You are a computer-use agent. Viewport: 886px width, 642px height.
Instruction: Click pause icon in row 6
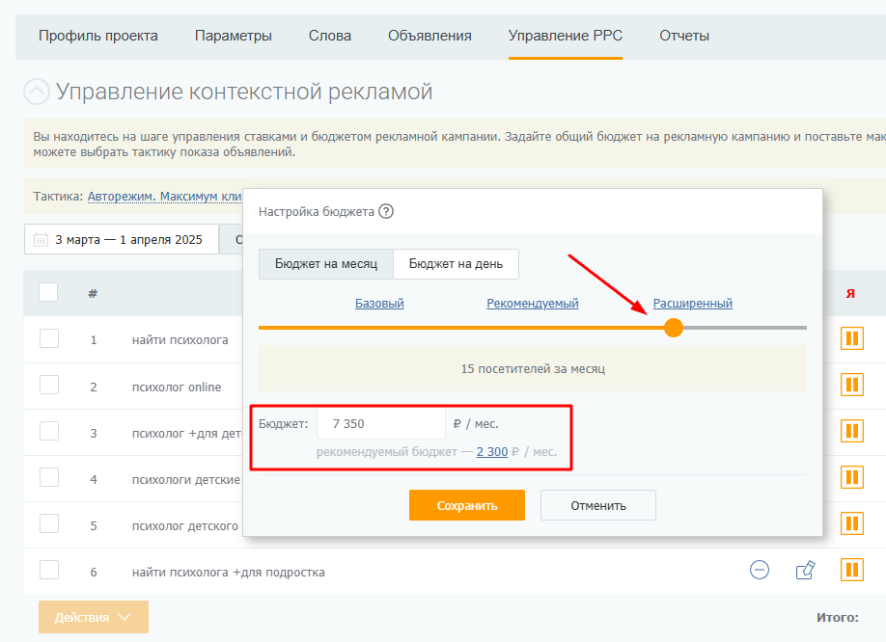pos(851,570)
